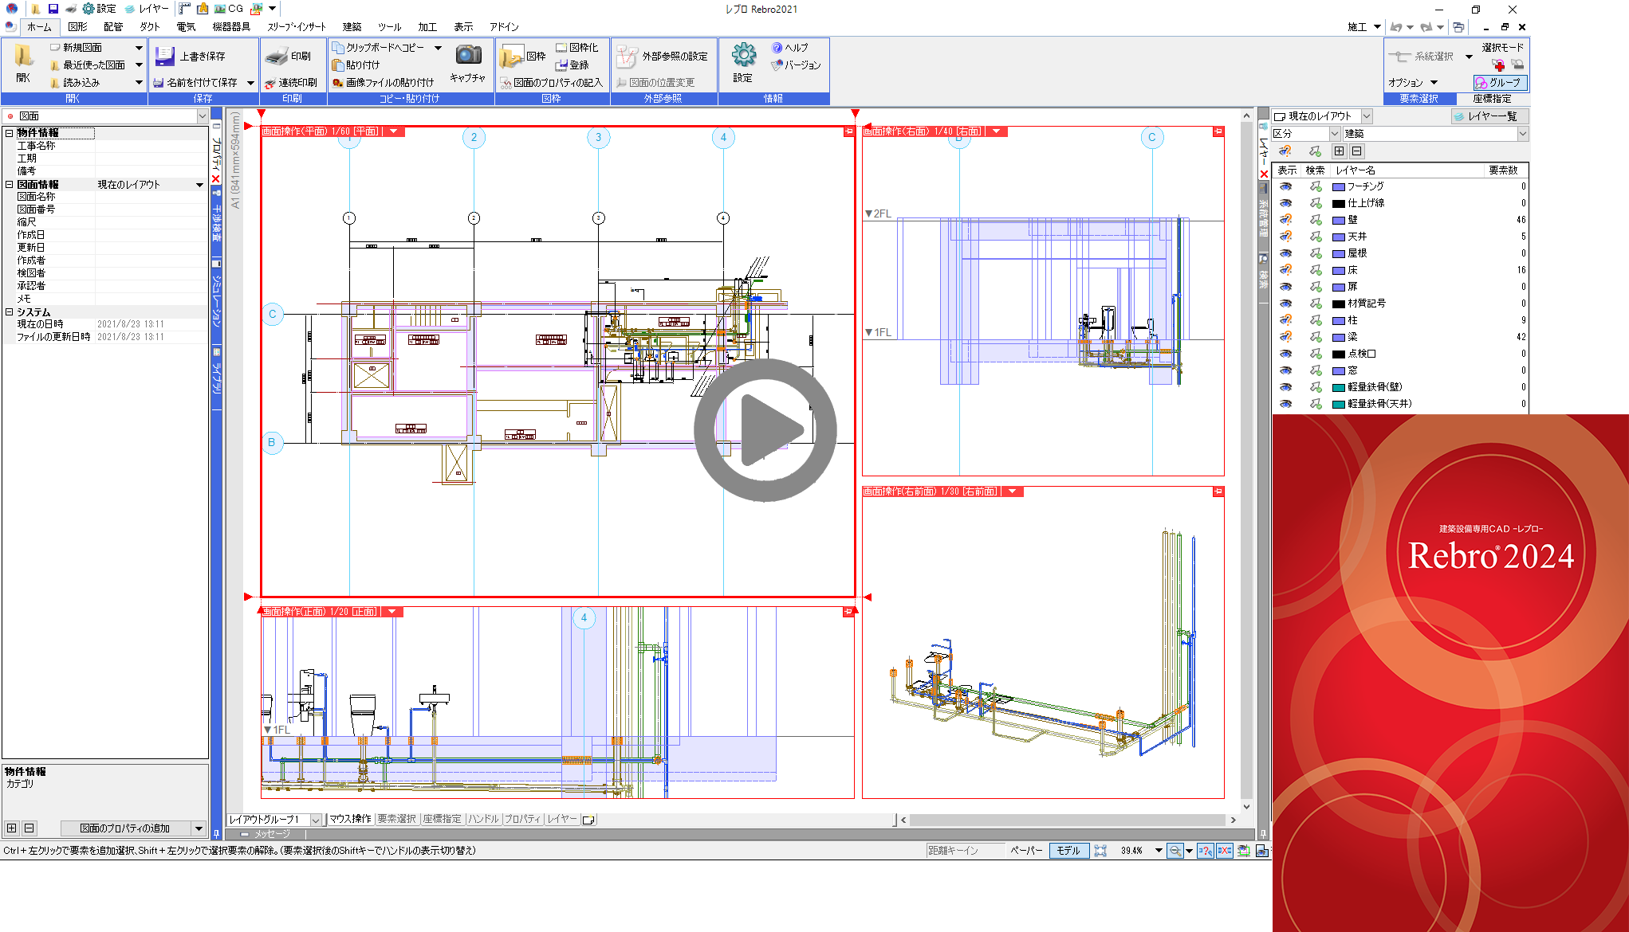This screenshot has height=932, width=1629.
Task: Collapse the 図面情報 tree section
Action: pos(10,184)
